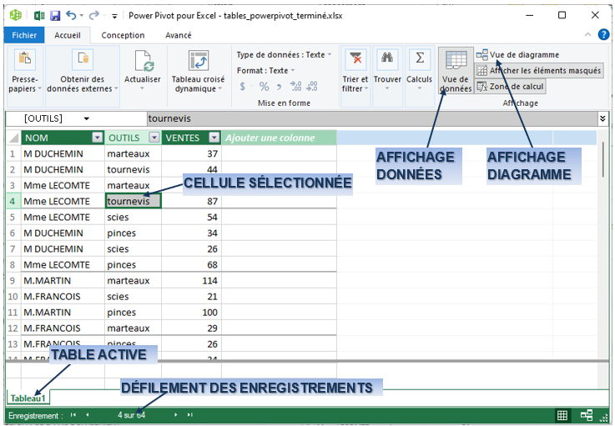Apply the thousands separator format
615x426 pixels.
click(280, 87)
